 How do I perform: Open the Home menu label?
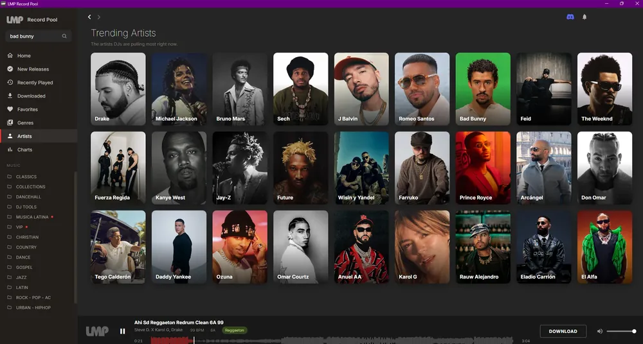(24, 56)
